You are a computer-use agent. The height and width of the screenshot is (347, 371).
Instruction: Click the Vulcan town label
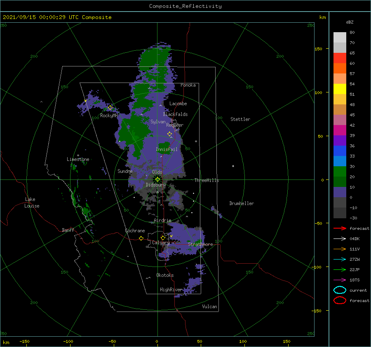[209, 307]
